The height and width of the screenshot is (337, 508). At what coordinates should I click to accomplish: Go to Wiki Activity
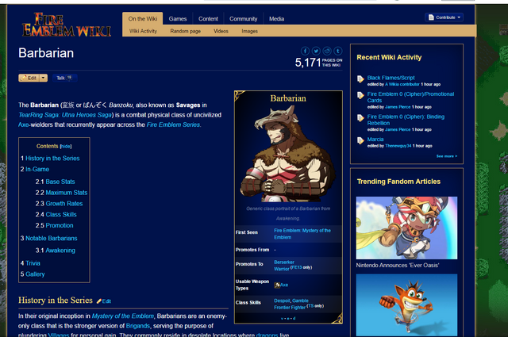143,31
